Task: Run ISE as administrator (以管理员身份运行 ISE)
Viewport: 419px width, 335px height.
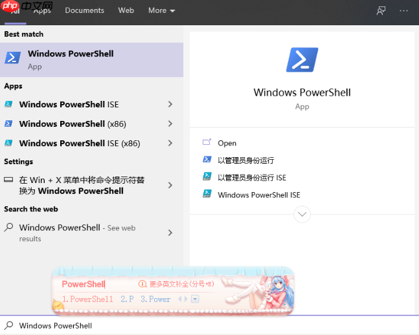Action: (252, 178)
